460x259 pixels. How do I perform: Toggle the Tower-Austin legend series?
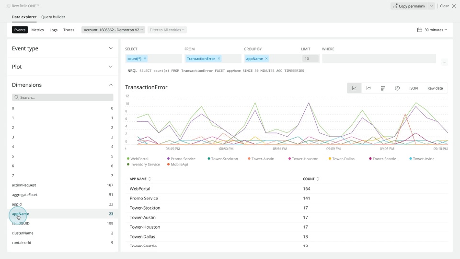coord(261,159)
